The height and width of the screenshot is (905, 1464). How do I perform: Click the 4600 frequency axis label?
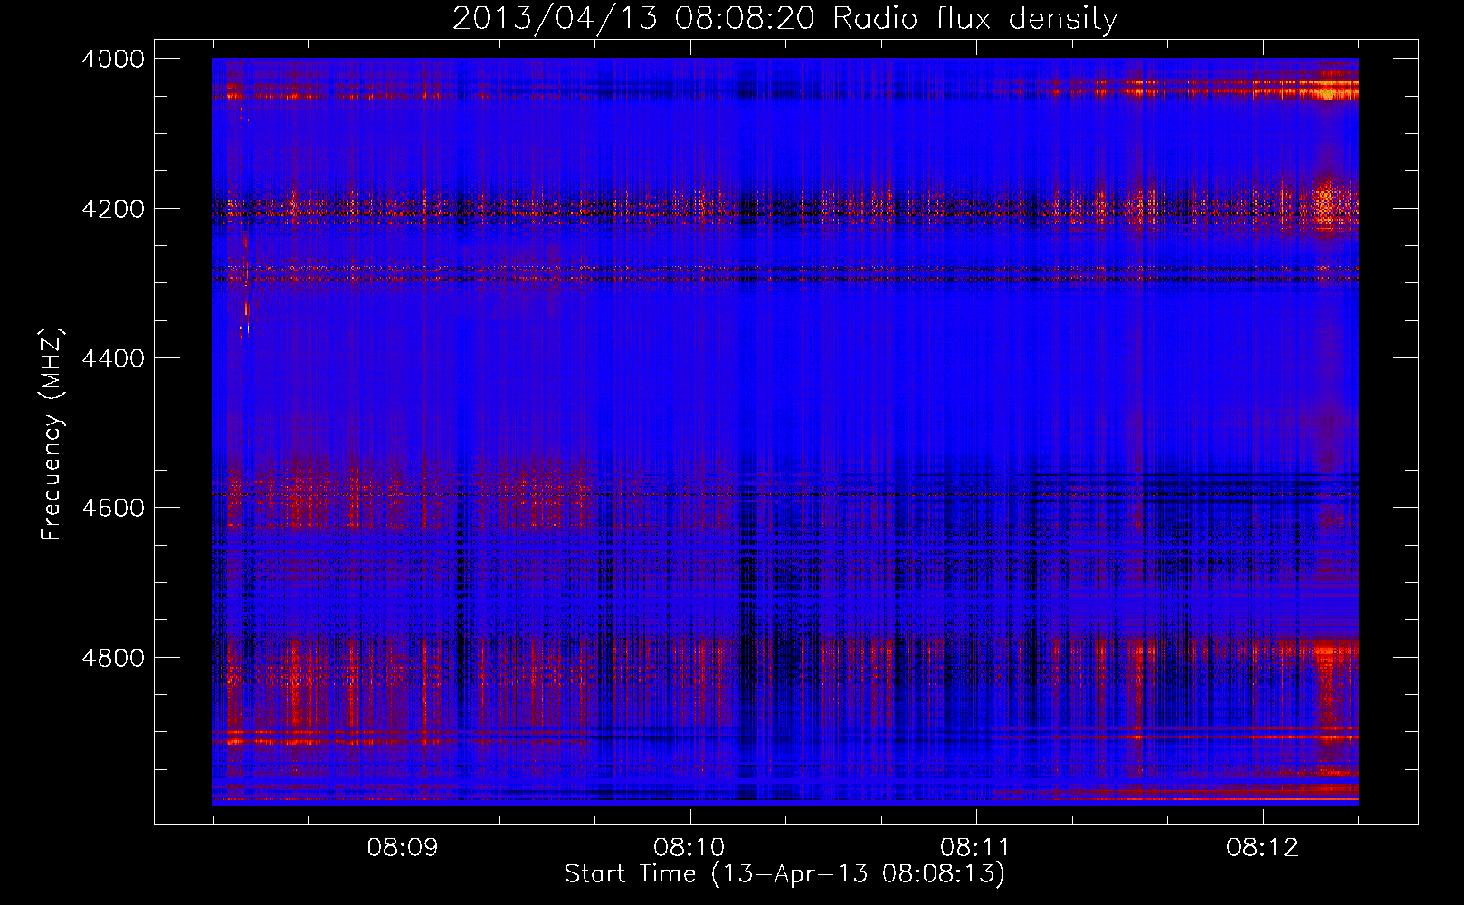coord(113,508)
